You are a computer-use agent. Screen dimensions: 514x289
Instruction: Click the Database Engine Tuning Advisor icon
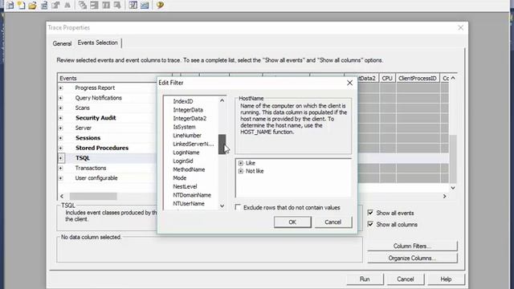pyautogui.click(x=133, y=5)
